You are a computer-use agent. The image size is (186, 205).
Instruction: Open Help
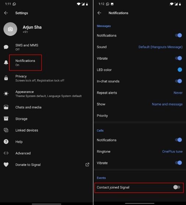46,142
